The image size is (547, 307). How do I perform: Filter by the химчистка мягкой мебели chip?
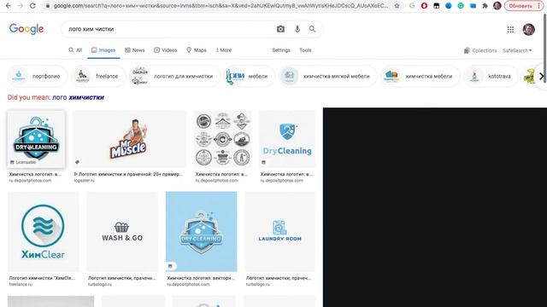(x=327, y=76)
